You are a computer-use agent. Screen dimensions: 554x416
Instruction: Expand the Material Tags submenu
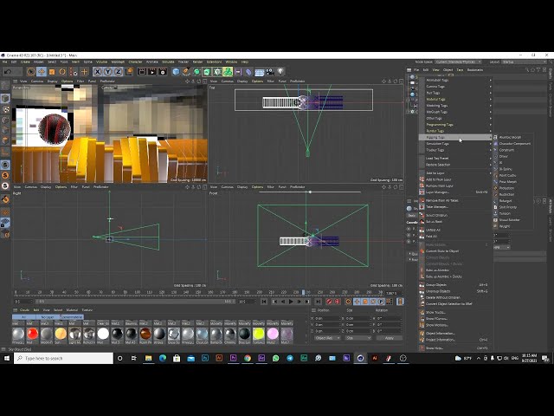click(x=456, y=100)
